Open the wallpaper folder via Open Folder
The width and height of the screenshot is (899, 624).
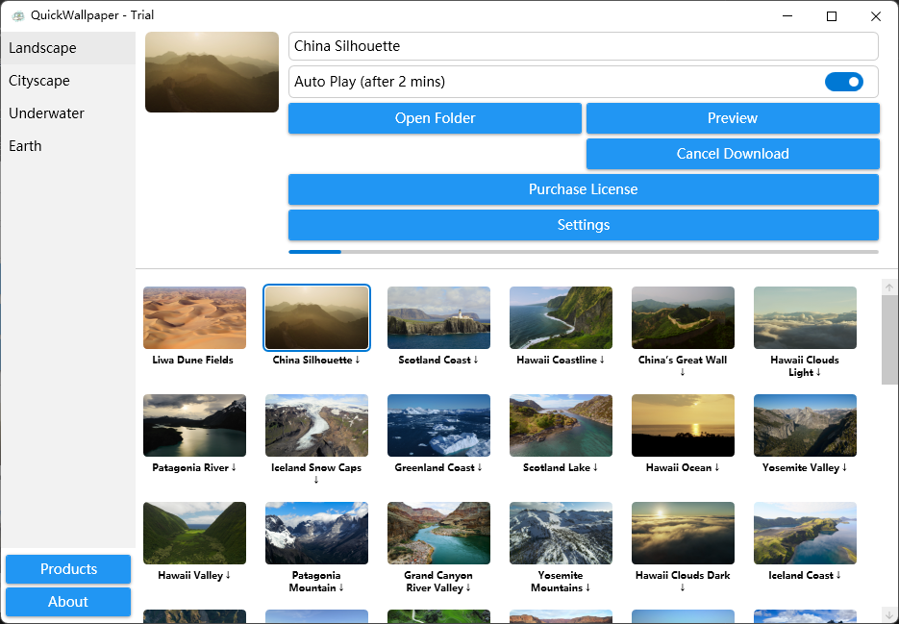(435, 118)
